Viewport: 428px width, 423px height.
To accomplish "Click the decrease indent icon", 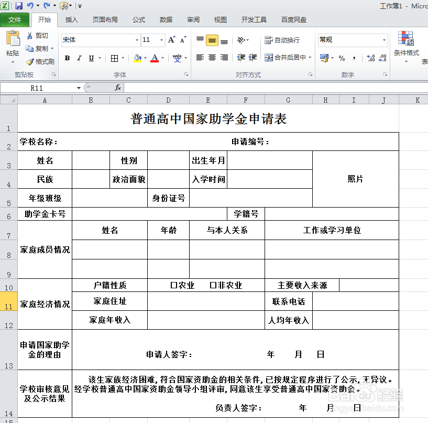I will coord(241,57).
